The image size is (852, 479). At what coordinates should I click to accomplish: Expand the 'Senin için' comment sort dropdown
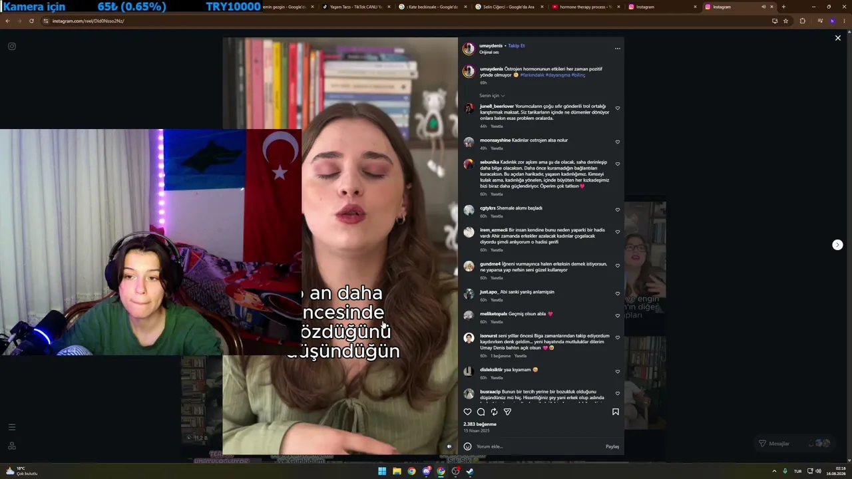pos(492,96)
